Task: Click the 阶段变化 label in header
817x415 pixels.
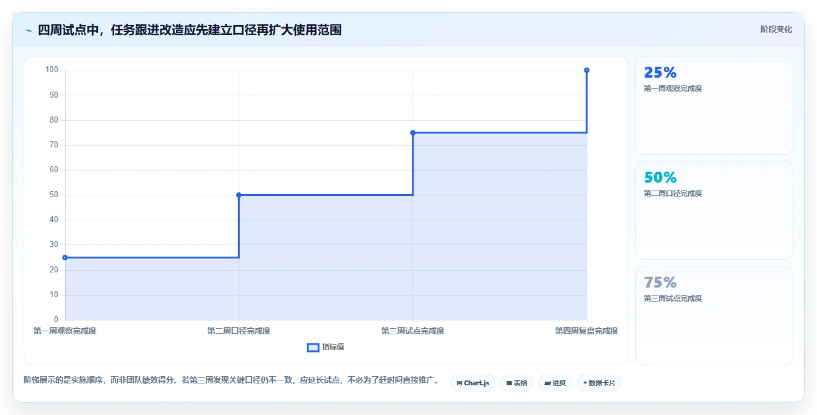Action: coord(776,29)
